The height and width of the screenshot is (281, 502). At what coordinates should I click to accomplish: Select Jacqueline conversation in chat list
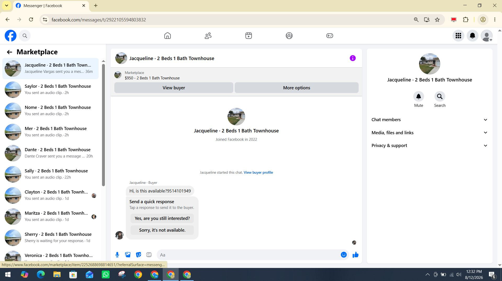[x=50, y=68]
